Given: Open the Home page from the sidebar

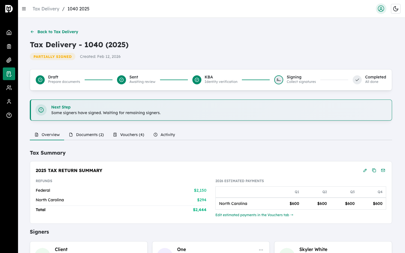Looking at the screenshot, I should 9,32.
